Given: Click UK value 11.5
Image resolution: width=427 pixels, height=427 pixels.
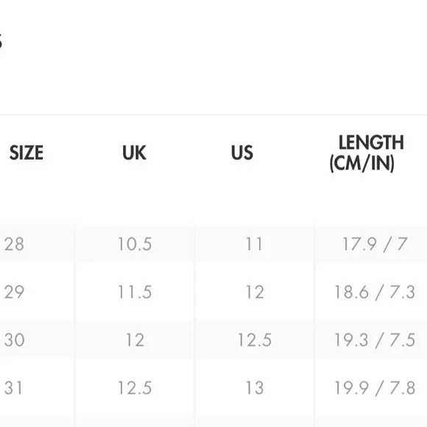Looking at the screenshot, I should [x=135, y=292].
